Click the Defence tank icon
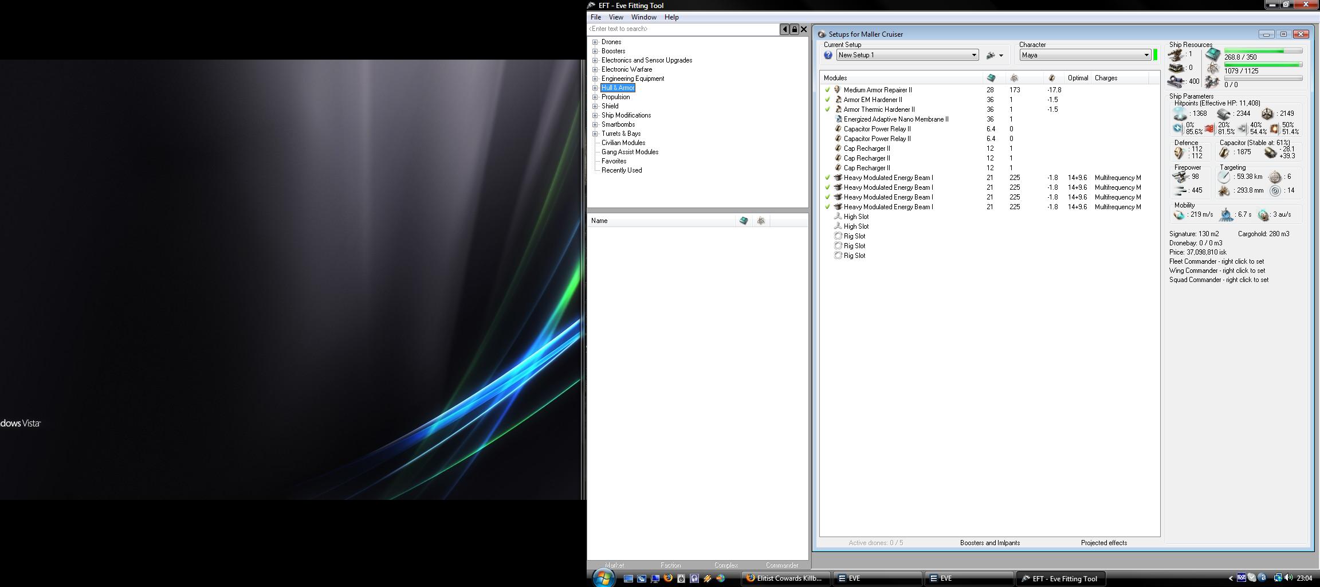Screen dimensions: 1320x587 [x=1179, y=152]
